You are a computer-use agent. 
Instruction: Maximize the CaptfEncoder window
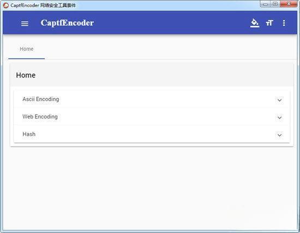click(275, 4)
